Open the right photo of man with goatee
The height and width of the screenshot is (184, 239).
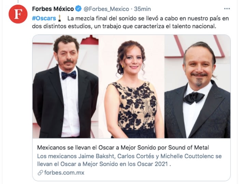coord(197,87)
